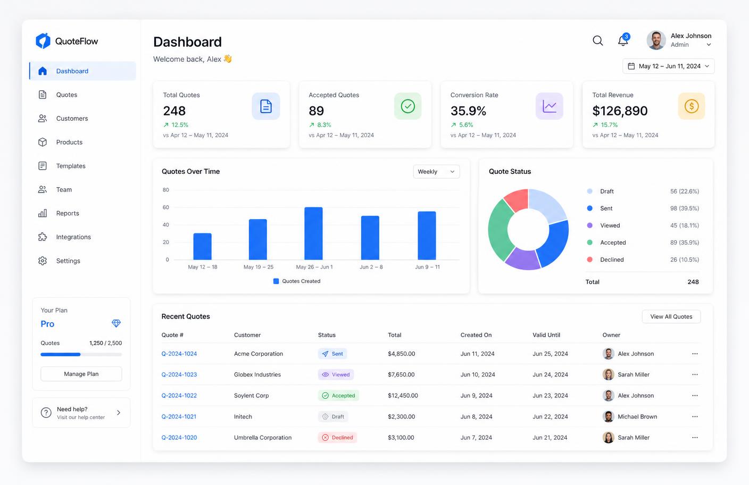
Task: Click the QuoteFlow logo
Action: pyautogui.click(x=66, y=41)
